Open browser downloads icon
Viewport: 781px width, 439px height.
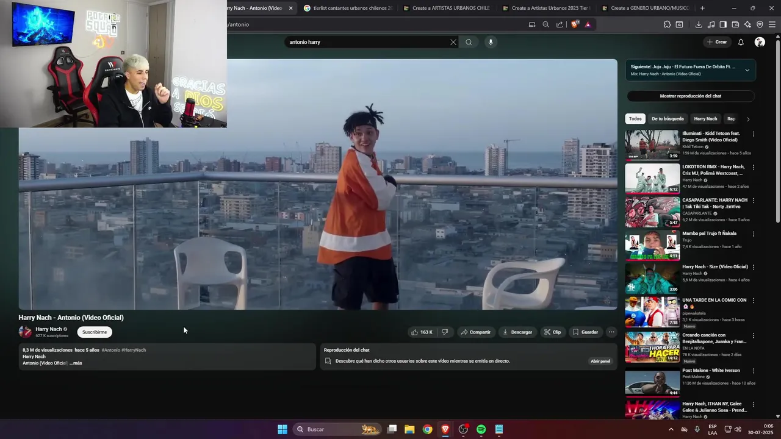(699, 24)
